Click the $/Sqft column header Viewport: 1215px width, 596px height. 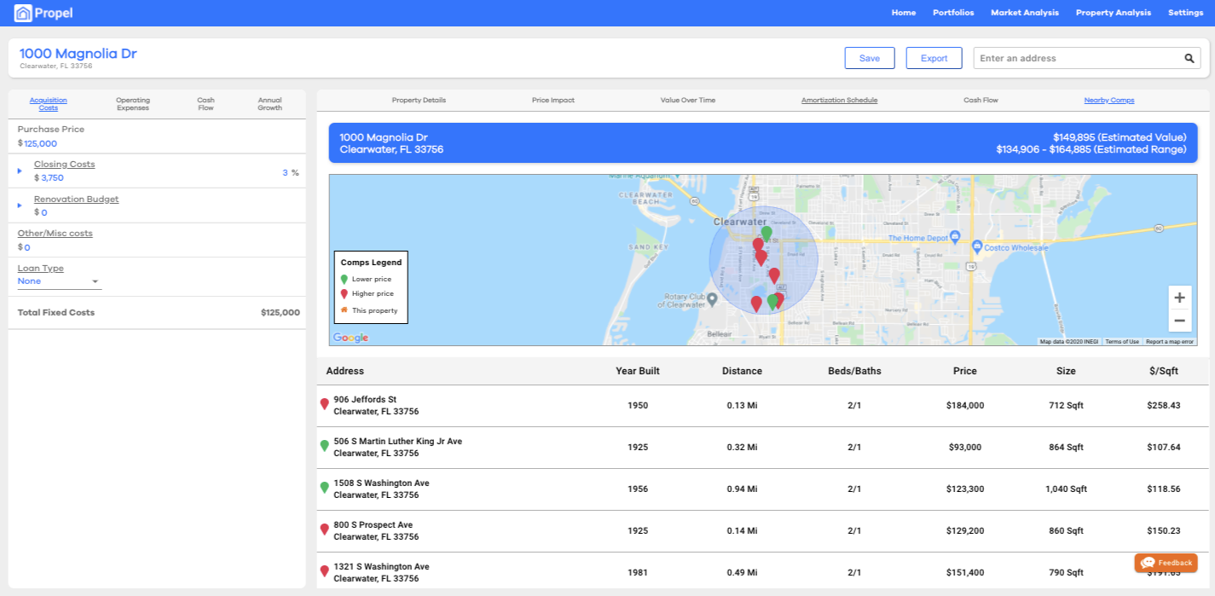pos(1163,372)
